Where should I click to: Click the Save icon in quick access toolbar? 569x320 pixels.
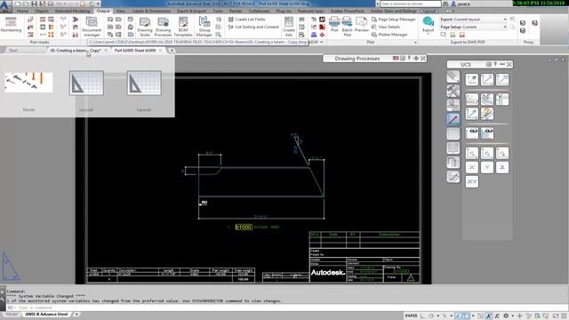click(x=34, y=4)
